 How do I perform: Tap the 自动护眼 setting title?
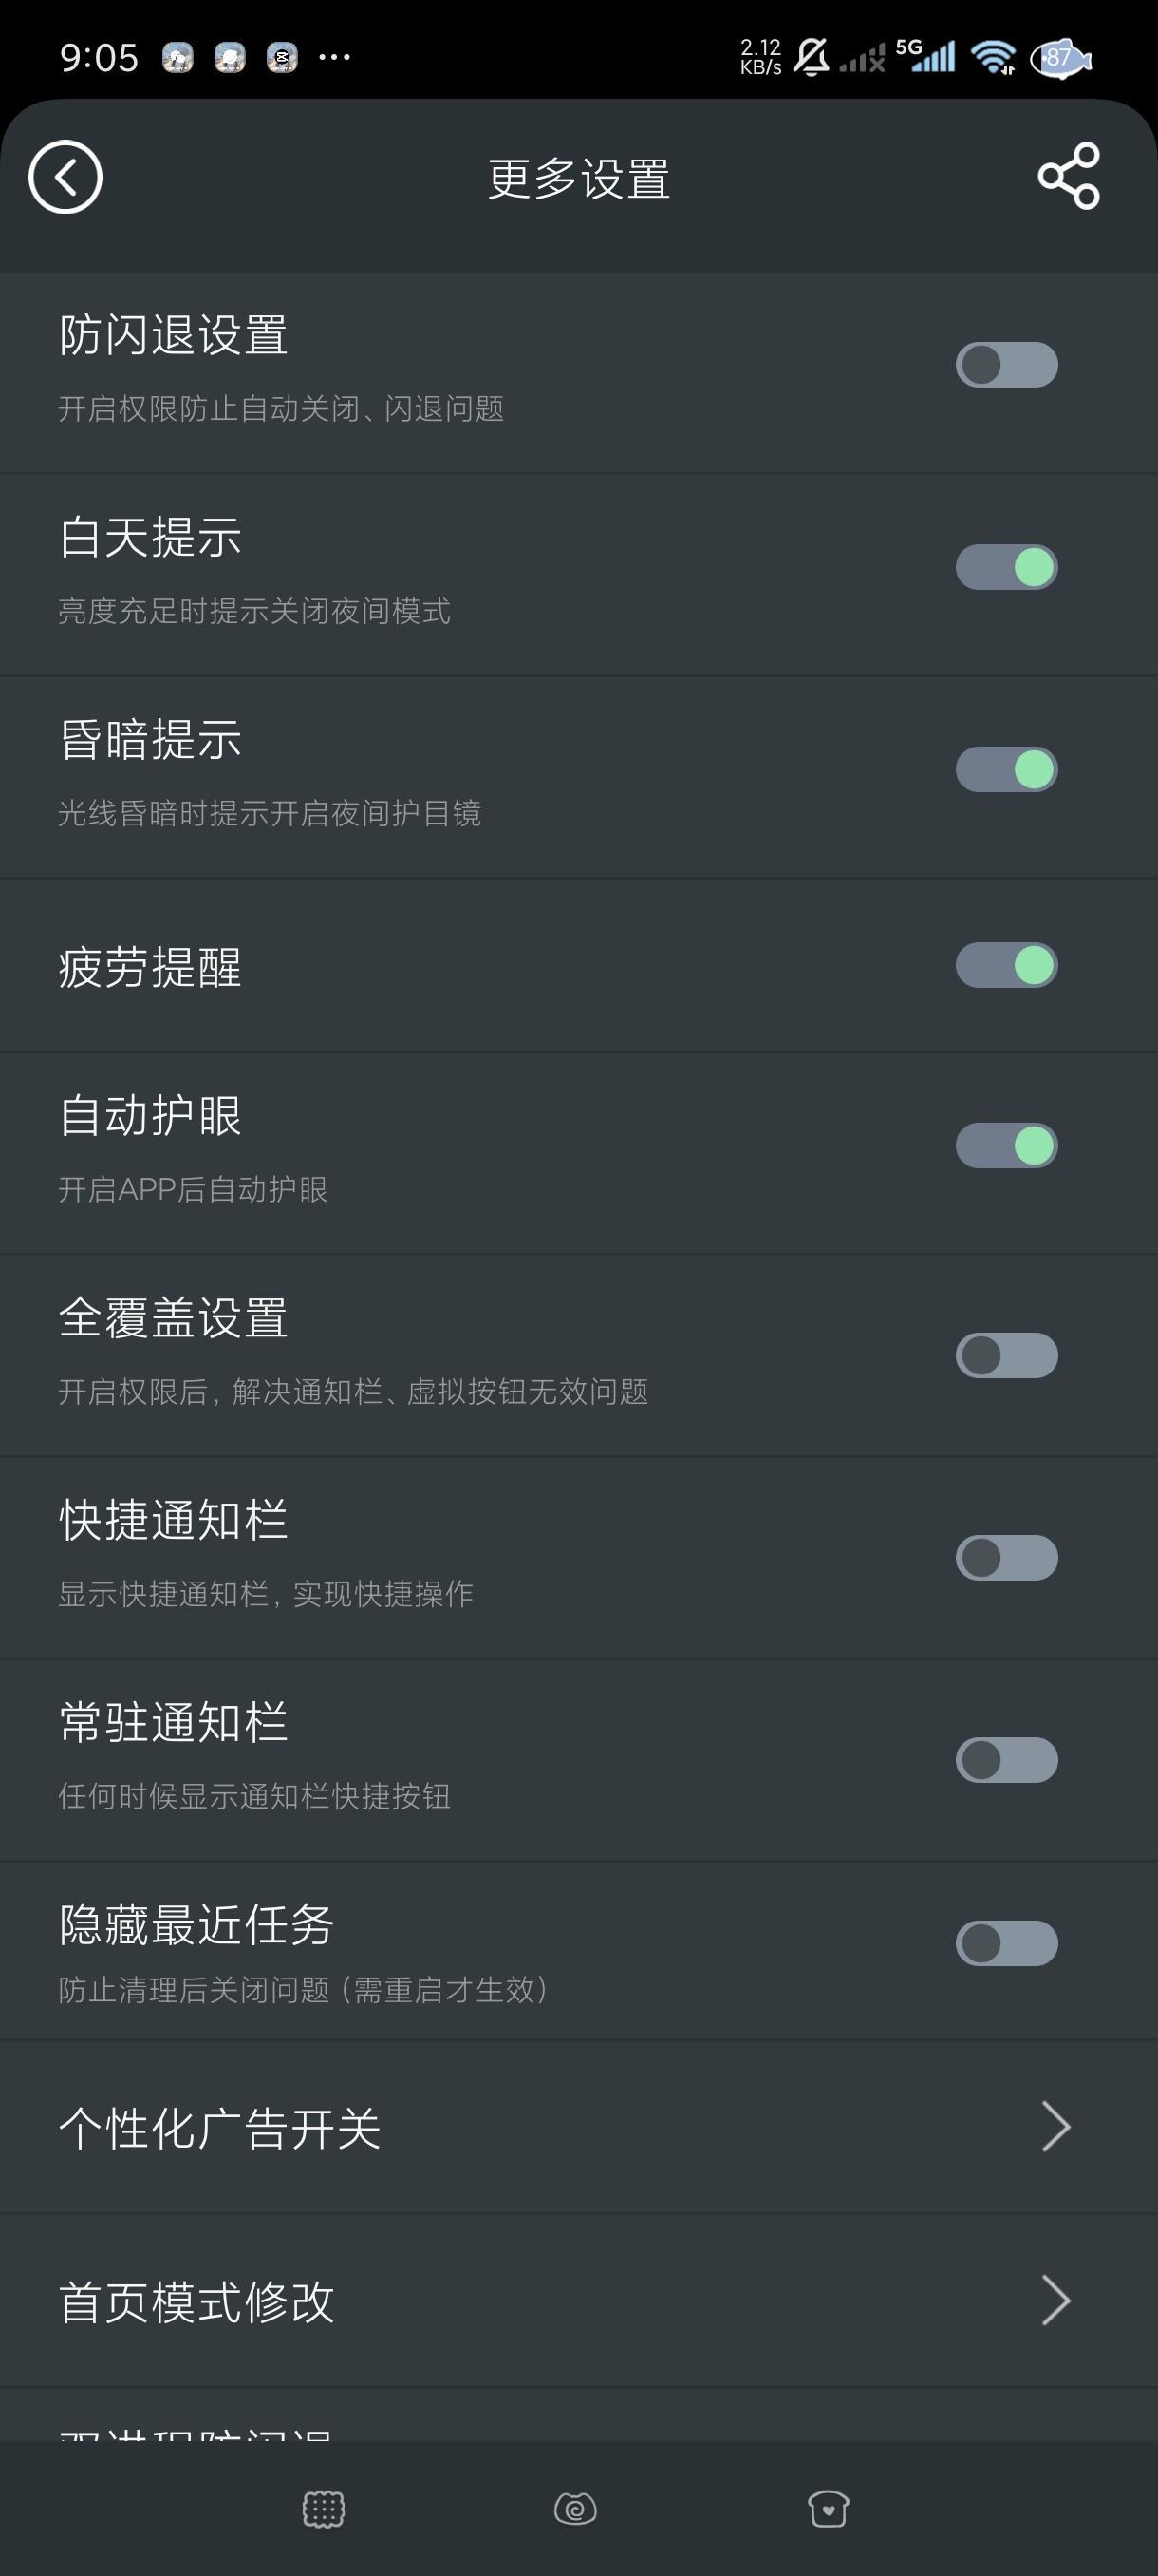pos(151,1116)
